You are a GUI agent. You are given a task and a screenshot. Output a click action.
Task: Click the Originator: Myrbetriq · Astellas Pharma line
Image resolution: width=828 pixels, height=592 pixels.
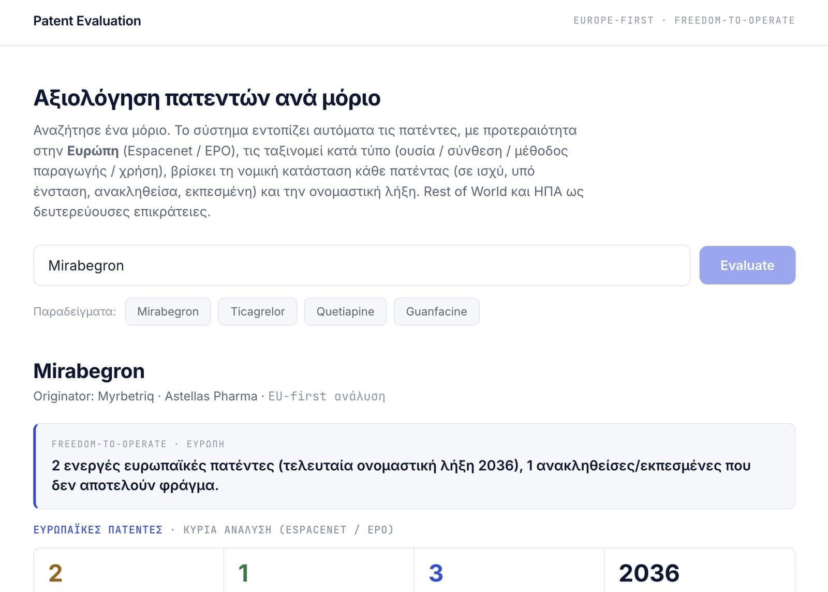tap(145, 396)
